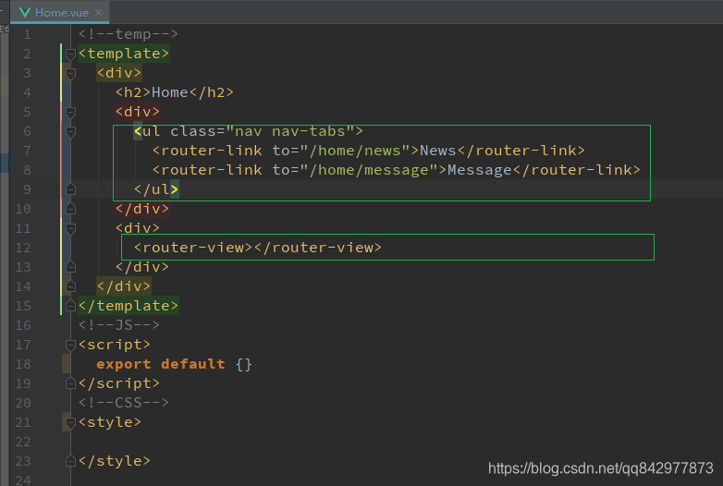Click the closing </style> tag
723x486 pixels.
115,461
